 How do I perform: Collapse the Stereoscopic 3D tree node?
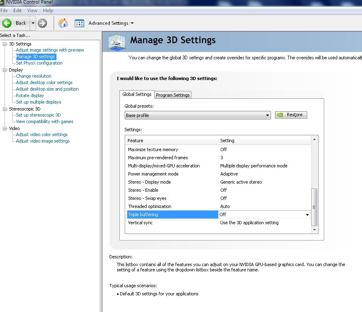click(x=4, y=109)
